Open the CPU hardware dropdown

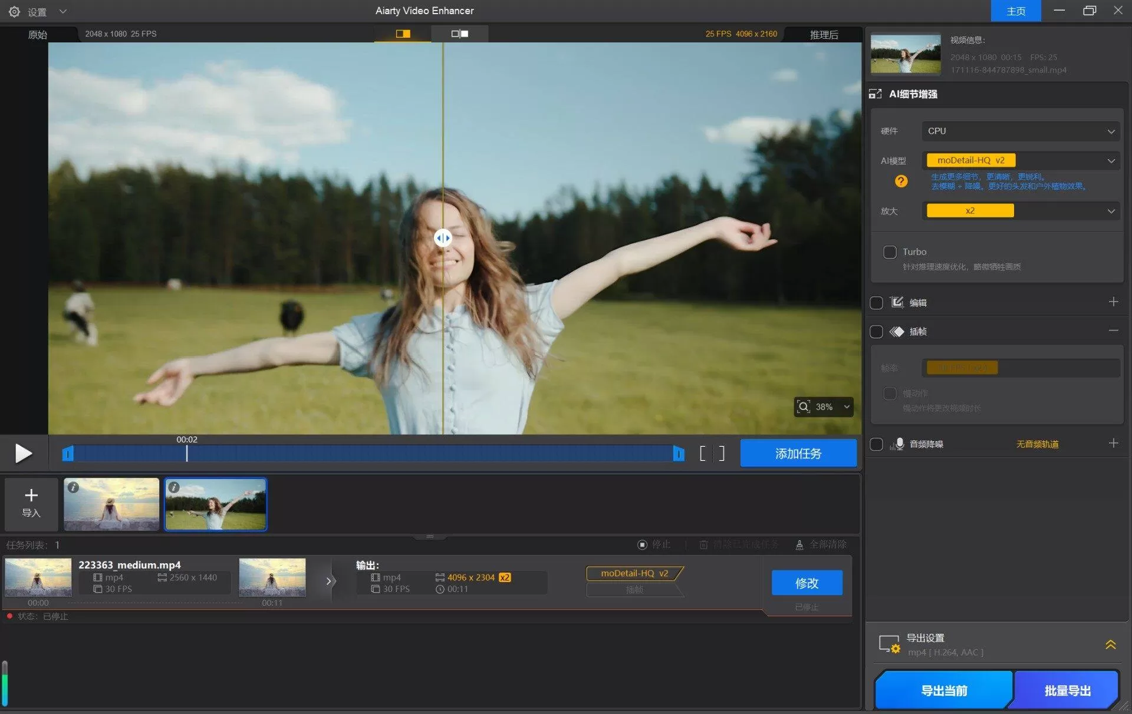(1020, 131)
